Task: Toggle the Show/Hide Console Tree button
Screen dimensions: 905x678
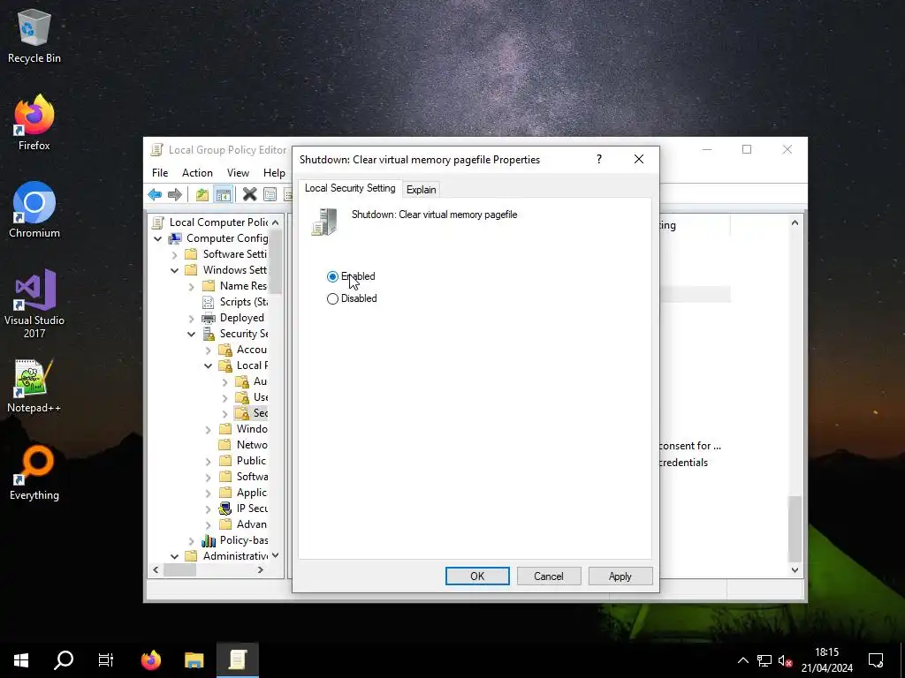Action: (223, 194)
